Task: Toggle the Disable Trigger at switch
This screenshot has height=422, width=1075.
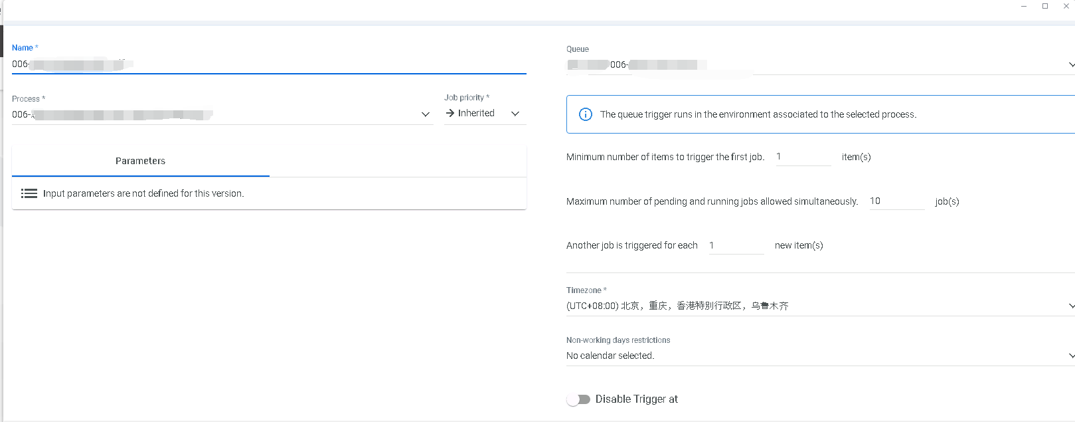Action: [x=578, y=399]
